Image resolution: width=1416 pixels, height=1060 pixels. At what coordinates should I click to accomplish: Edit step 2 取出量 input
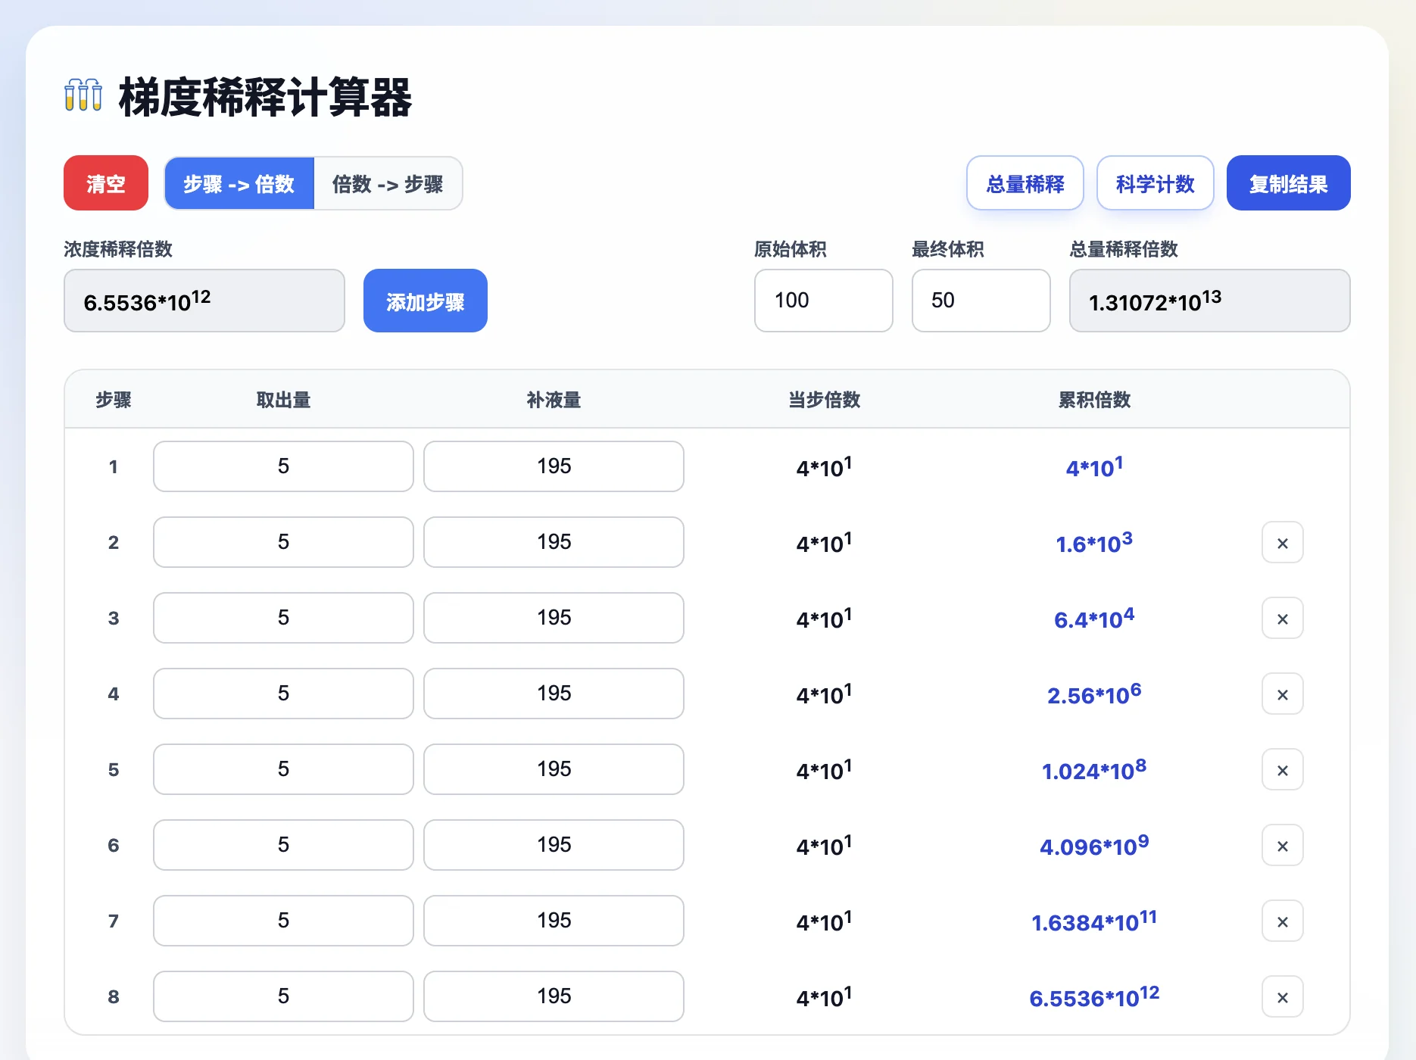(x=283, y=542)
